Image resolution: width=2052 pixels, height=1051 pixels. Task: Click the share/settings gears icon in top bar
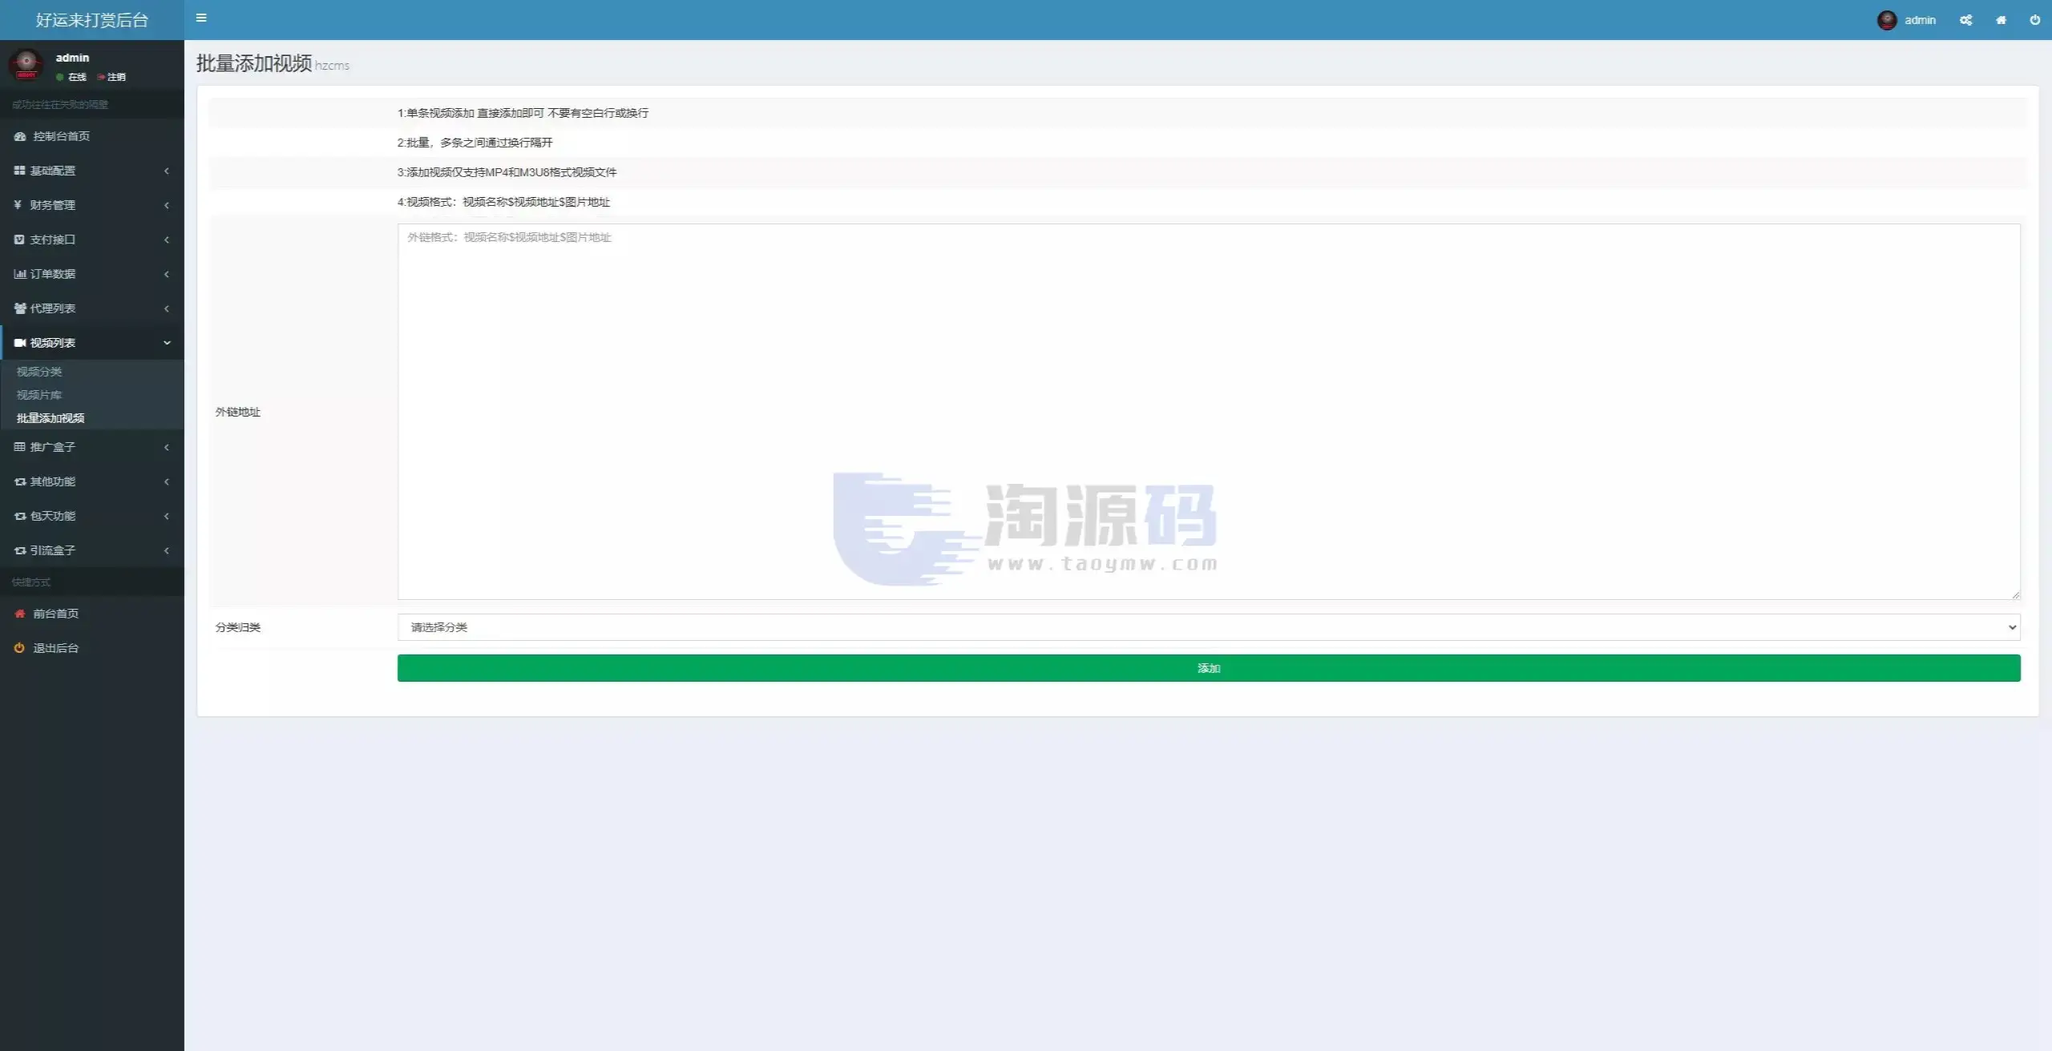[x=1965, y=20]
